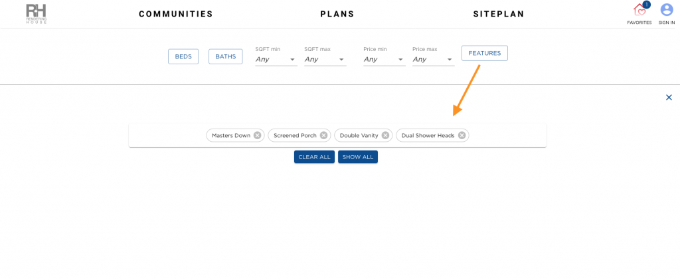Toggle the Beds filter button
Viewport: 680px width, 279px height.
(x=183, y=56)
